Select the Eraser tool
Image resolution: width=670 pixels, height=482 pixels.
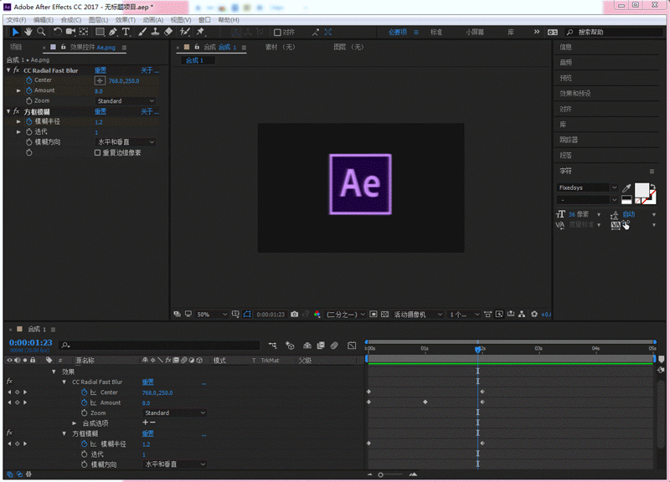[x=168, y=32]
